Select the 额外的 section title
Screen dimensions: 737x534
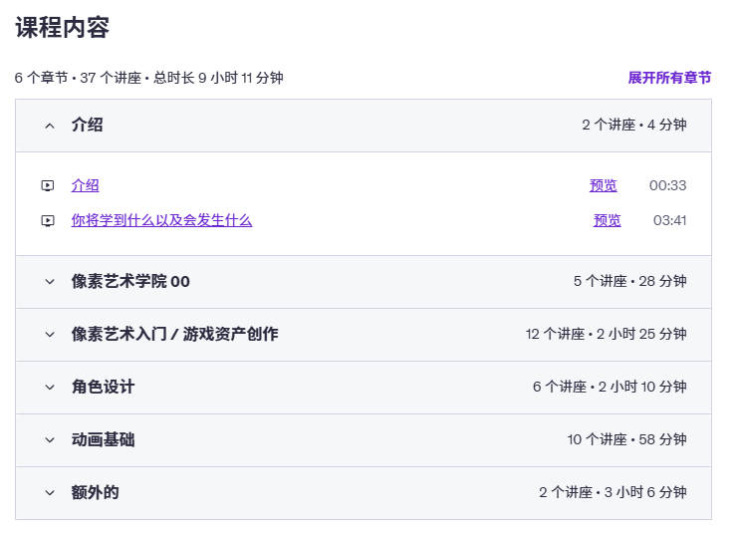tap(95, 492)
